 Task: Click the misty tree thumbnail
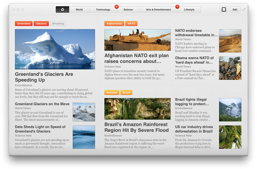[x=230, y=110]
